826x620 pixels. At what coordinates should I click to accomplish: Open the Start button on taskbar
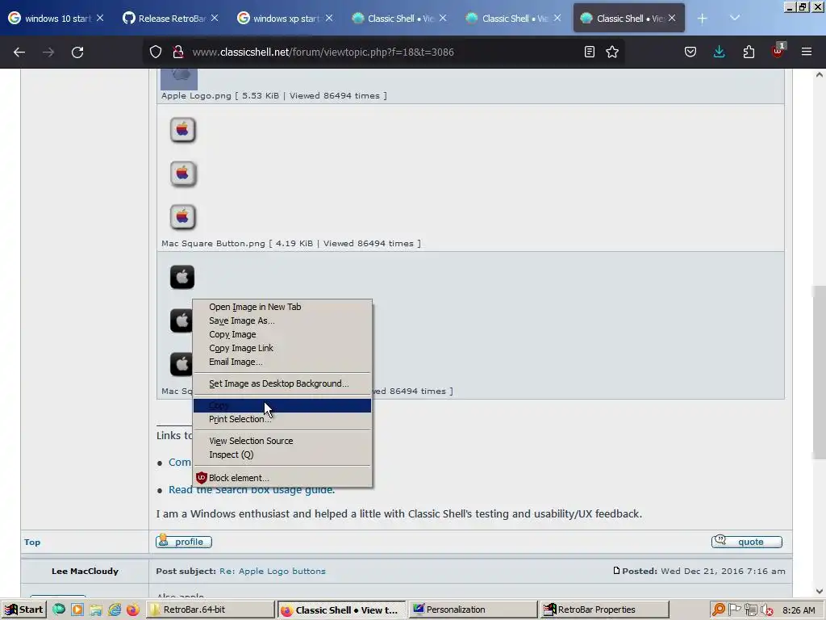(23, 610)
